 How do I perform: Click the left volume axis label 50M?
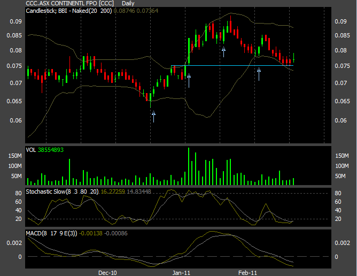pos(17,176)
